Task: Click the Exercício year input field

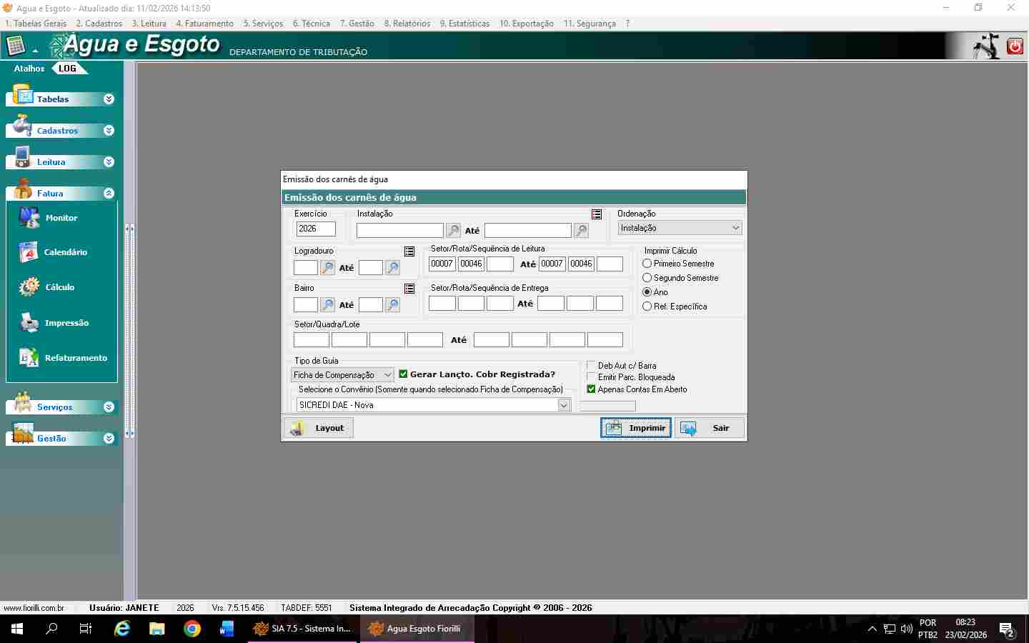Action: [x=316, y=229]
